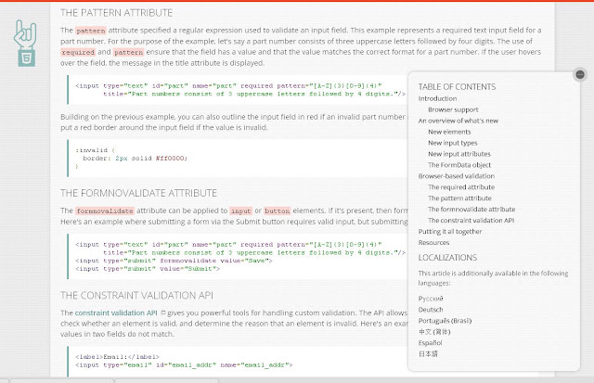Go to An overview of what's new
This screenshot has height=383, width=594.
pos(458,121)
